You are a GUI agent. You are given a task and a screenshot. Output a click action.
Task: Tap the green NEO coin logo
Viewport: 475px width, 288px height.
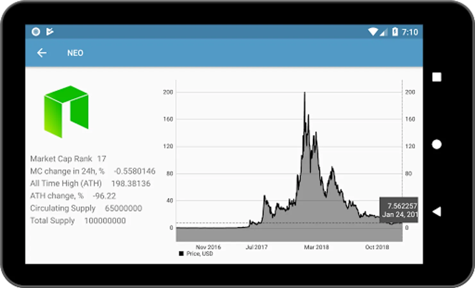pos(66,112)
